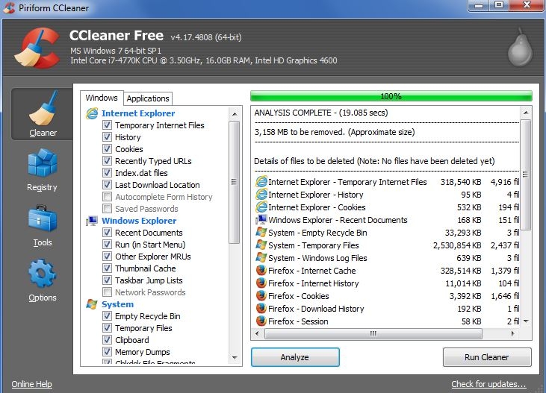Image resolution: width=546 pixels, height=393 pixels.
Task: Switch to the Windows tab
Action: (102, 98)
